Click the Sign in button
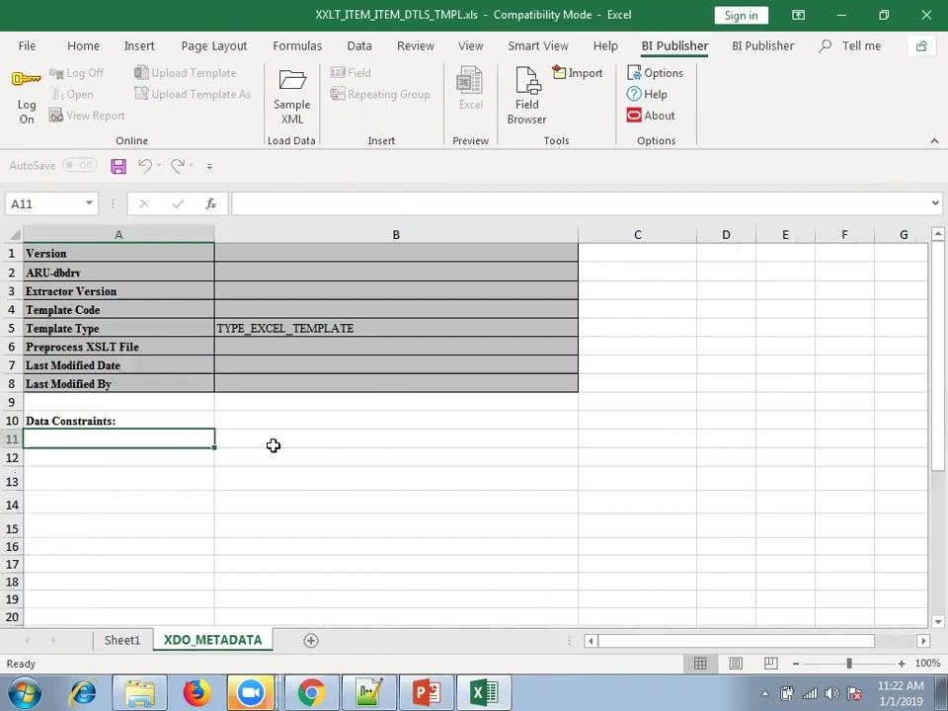The width and height of the screenshot is (948, 711). (x=741, y=15)
